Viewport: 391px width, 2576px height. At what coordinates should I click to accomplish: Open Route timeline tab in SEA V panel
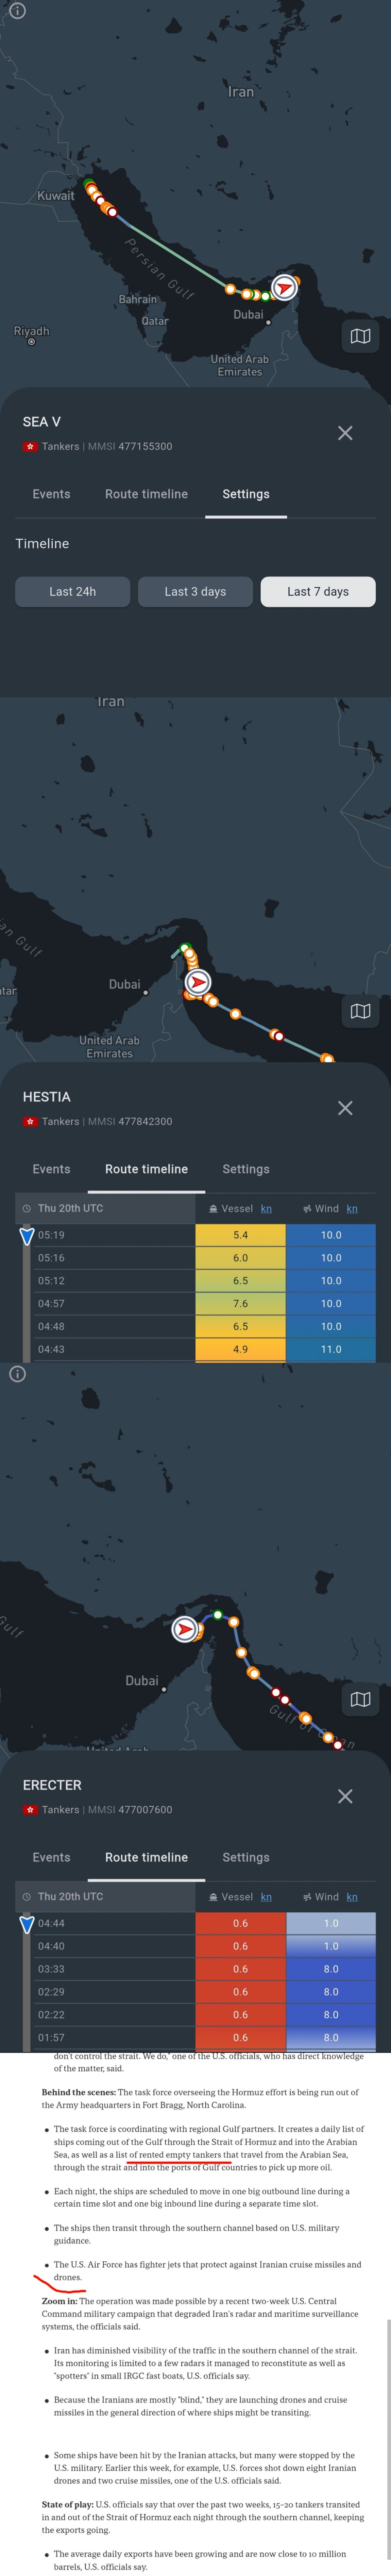coord(147,494)
